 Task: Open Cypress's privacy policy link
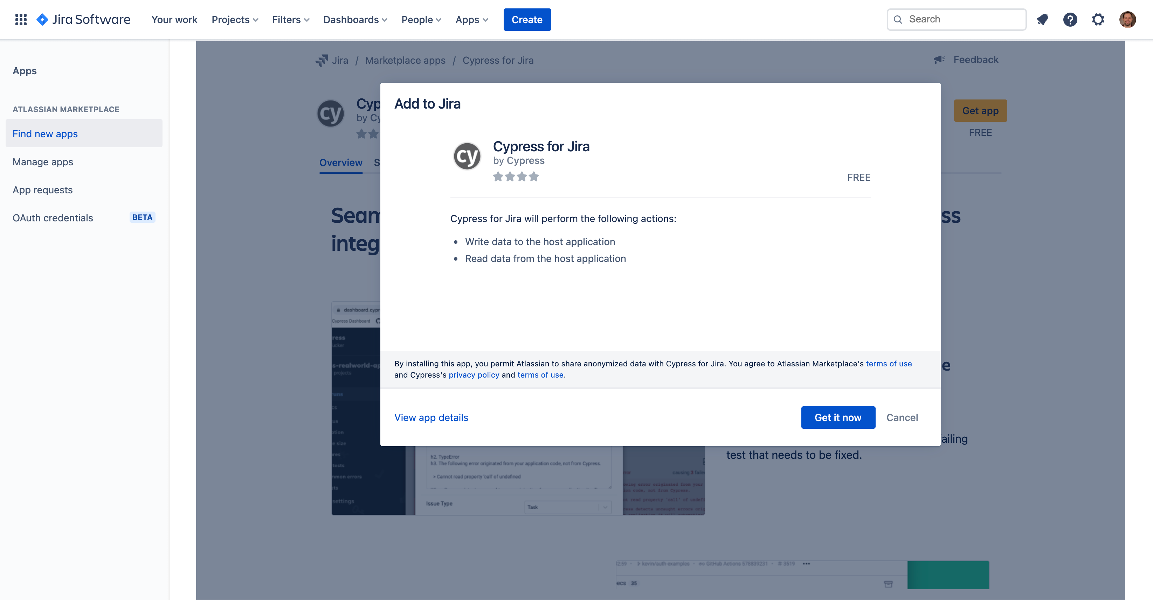coord(474,375)
